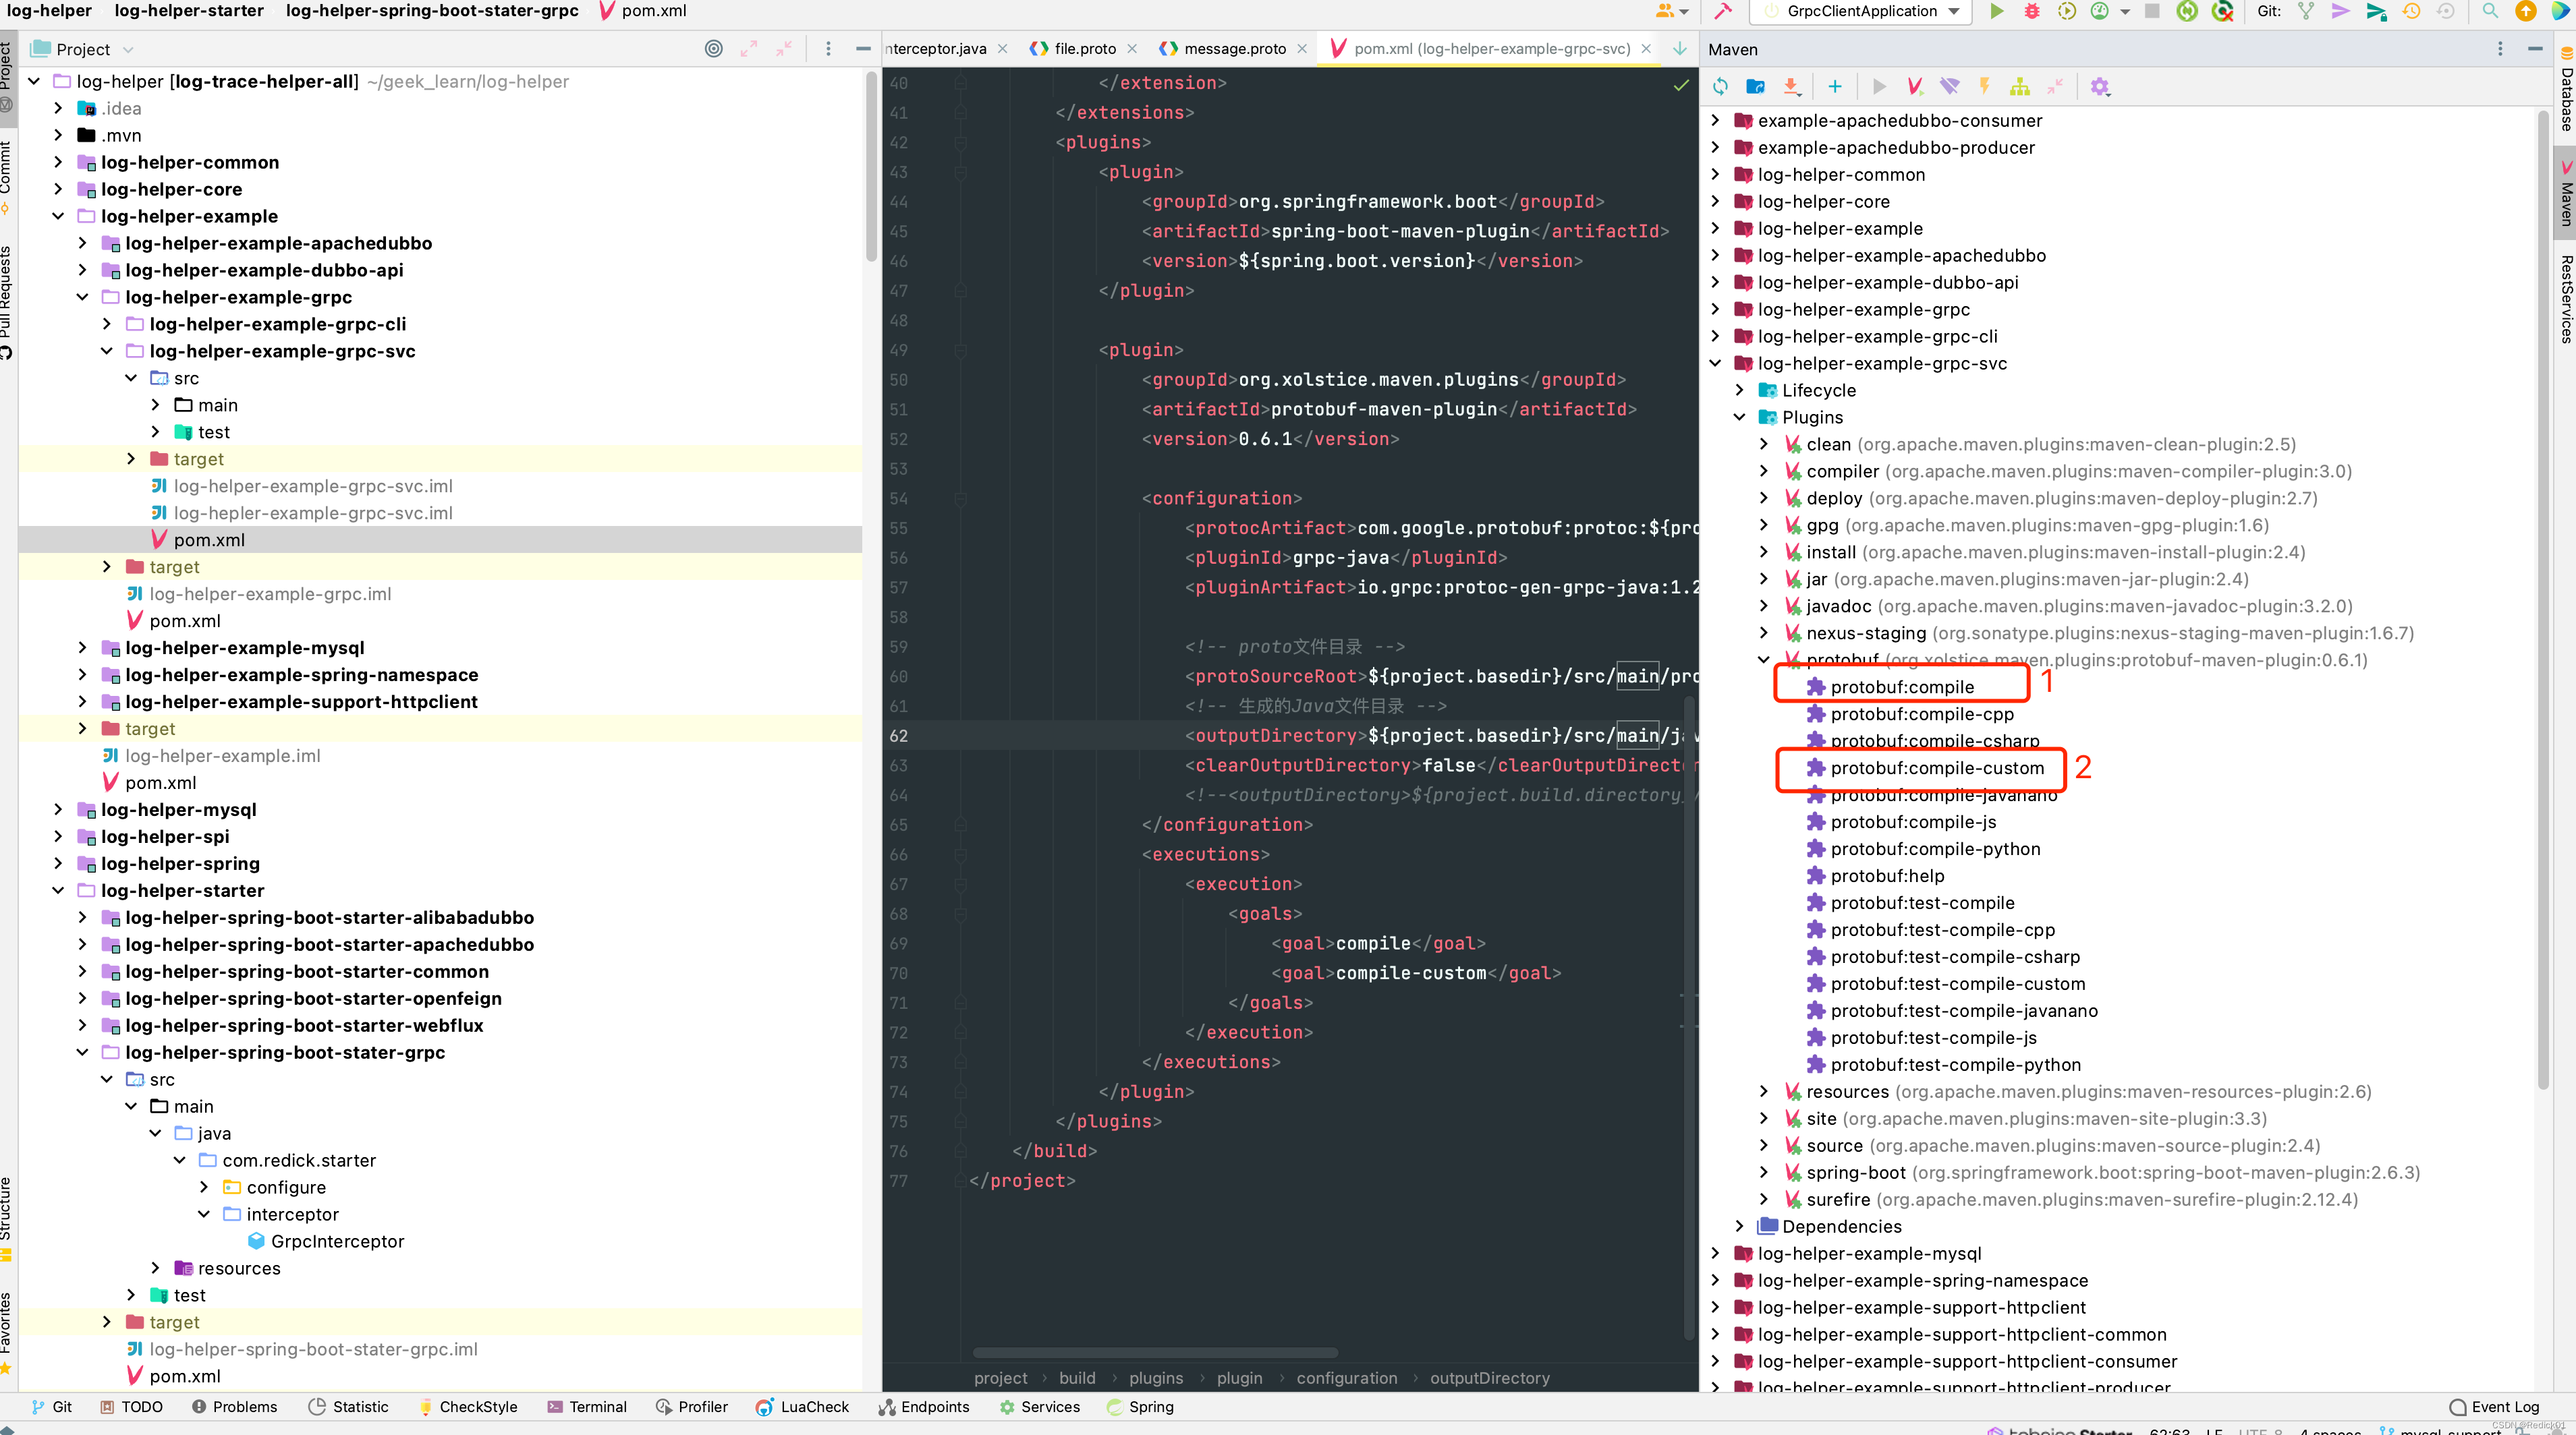Click the purple Git push arrow icon

click(x=2341, y=11)
